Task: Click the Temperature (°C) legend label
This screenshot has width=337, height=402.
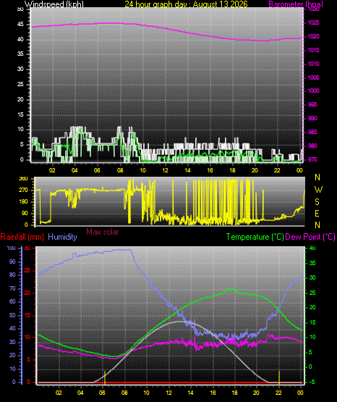Action: tap(255, 237)
